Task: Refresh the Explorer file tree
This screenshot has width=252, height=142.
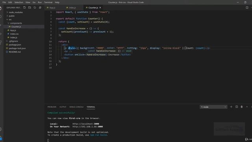Action: pyautogui.click(x=35, y=7)
